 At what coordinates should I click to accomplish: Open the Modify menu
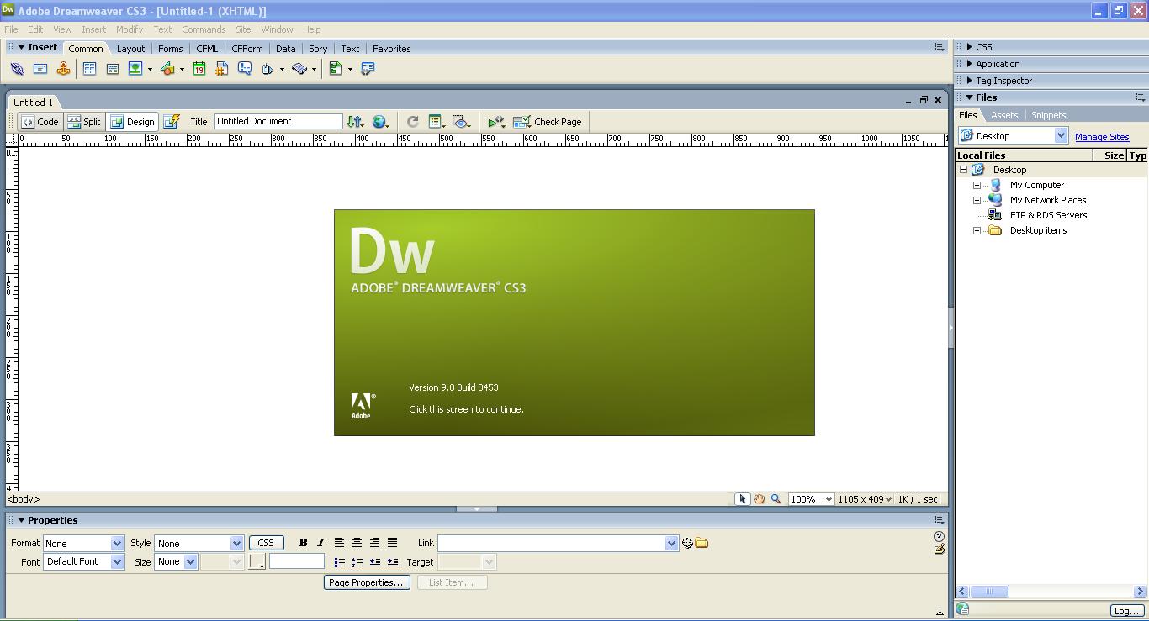pos(130,29)
